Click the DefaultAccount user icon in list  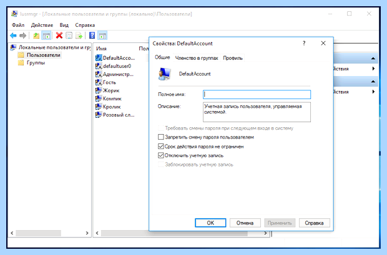click(x=99, y=58)
